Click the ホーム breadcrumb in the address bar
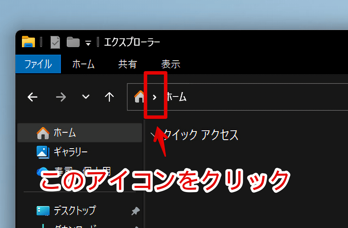This screenshot has width=348, height=228. (x=177, y=97)
